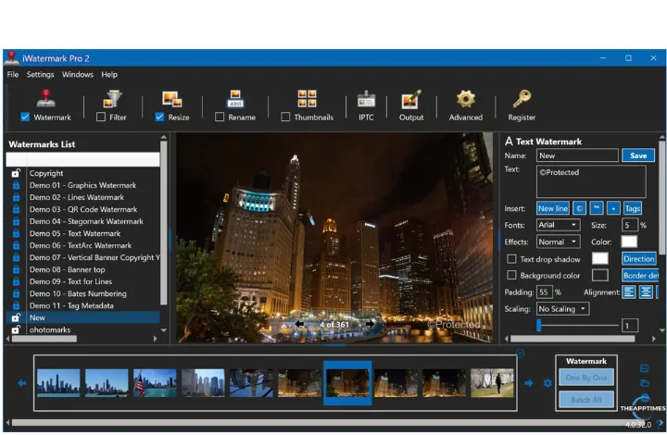Click the New line insert button

coord(552,208)
